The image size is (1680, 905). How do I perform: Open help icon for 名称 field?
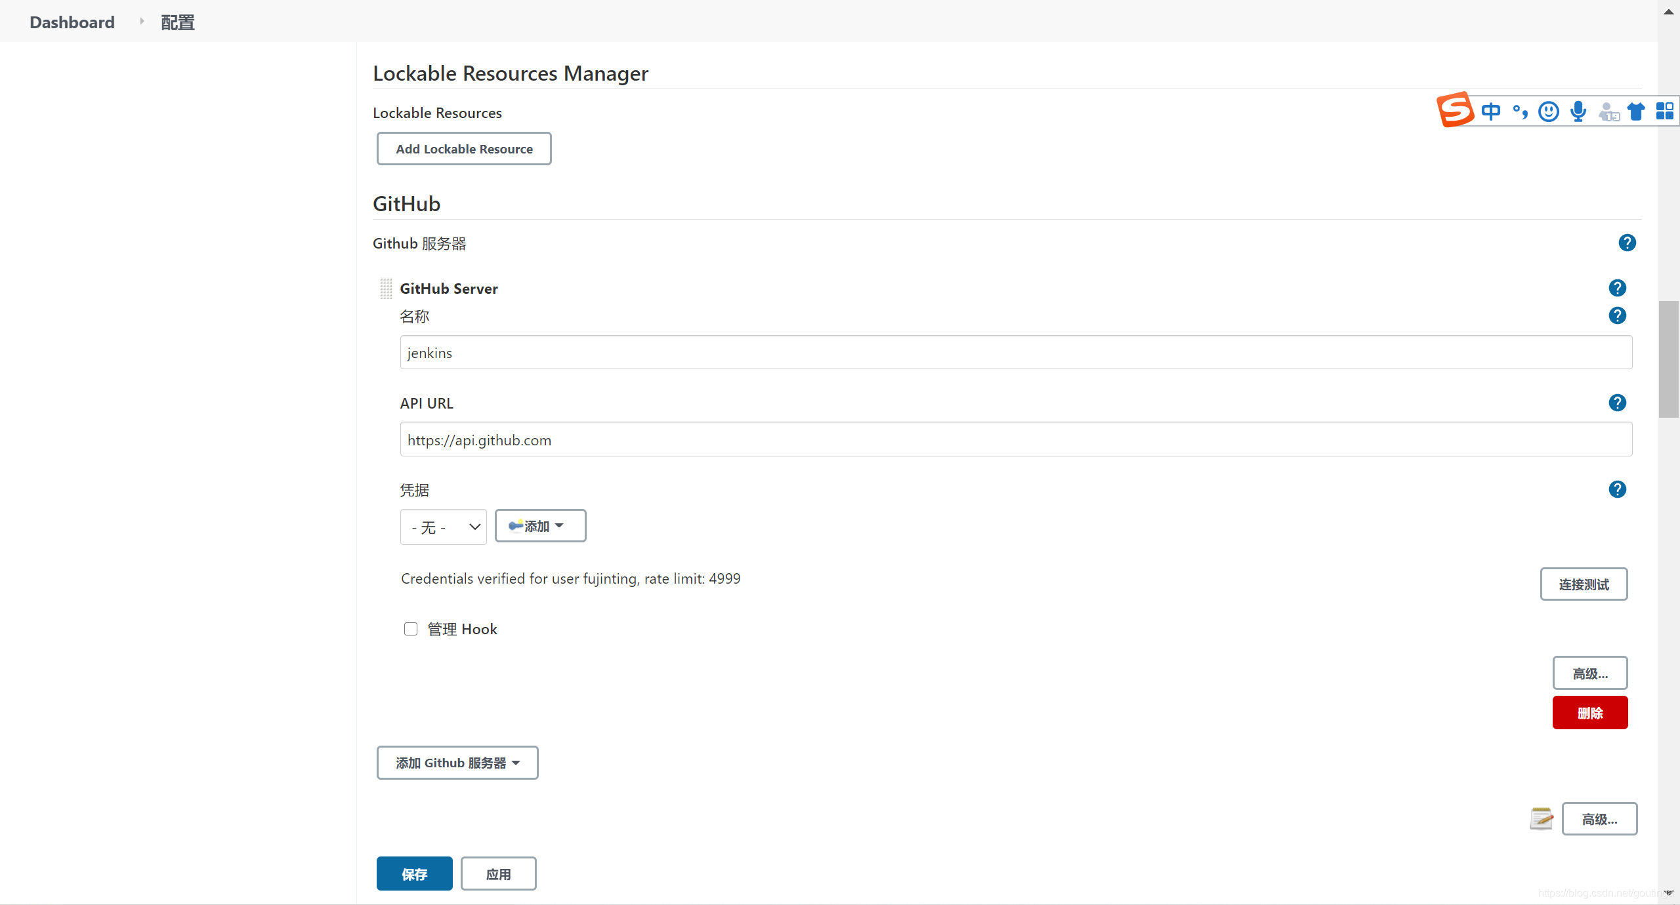tap(1617, 316)
